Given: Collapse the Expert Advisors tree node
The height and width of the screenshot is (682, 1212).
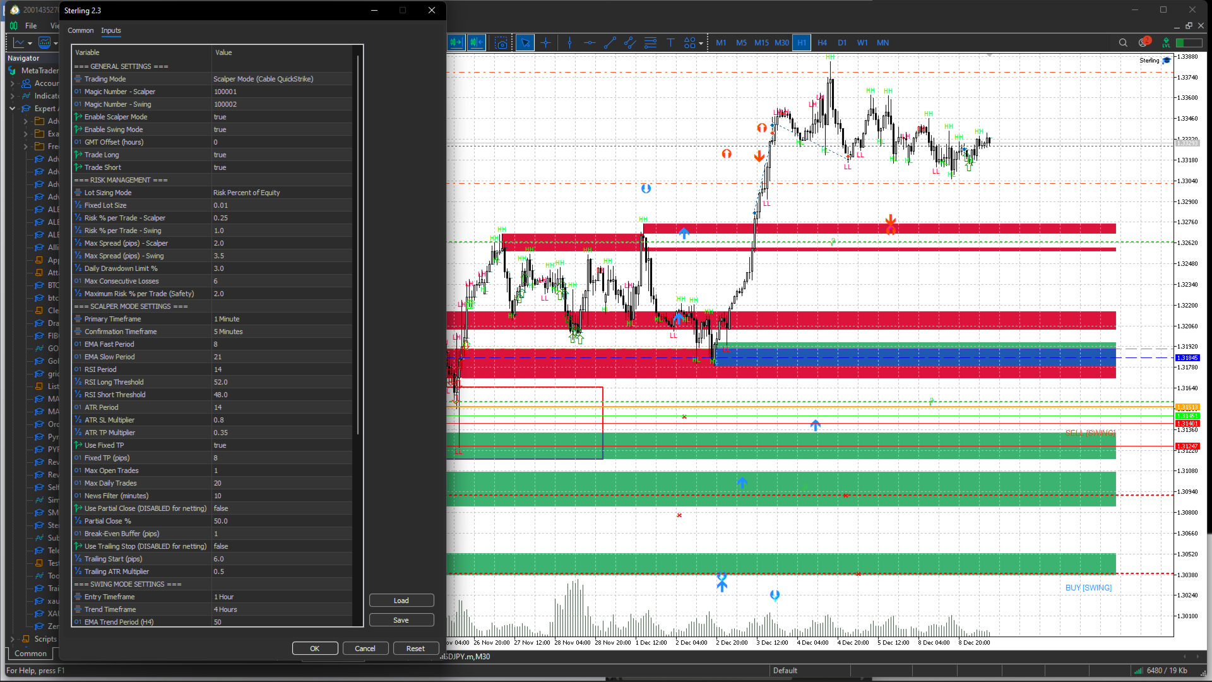Looking at the screenshot, I should (12, 109).
